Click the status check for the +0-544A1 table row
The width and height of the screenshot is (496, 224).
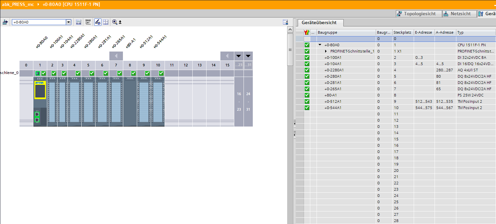pyautogui.click(x=307, y=108)
